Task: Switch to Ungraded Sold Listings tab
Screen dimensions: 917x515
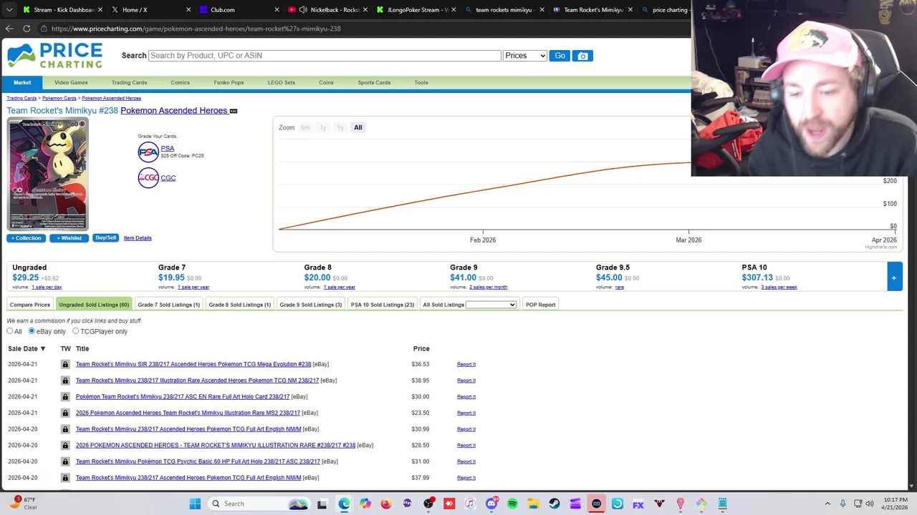Action: [94, 305]
